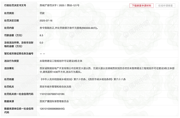Select the data source 西安浐灞国际港管理委员会
Screen dimensions: 180x118
click(54, 101)
